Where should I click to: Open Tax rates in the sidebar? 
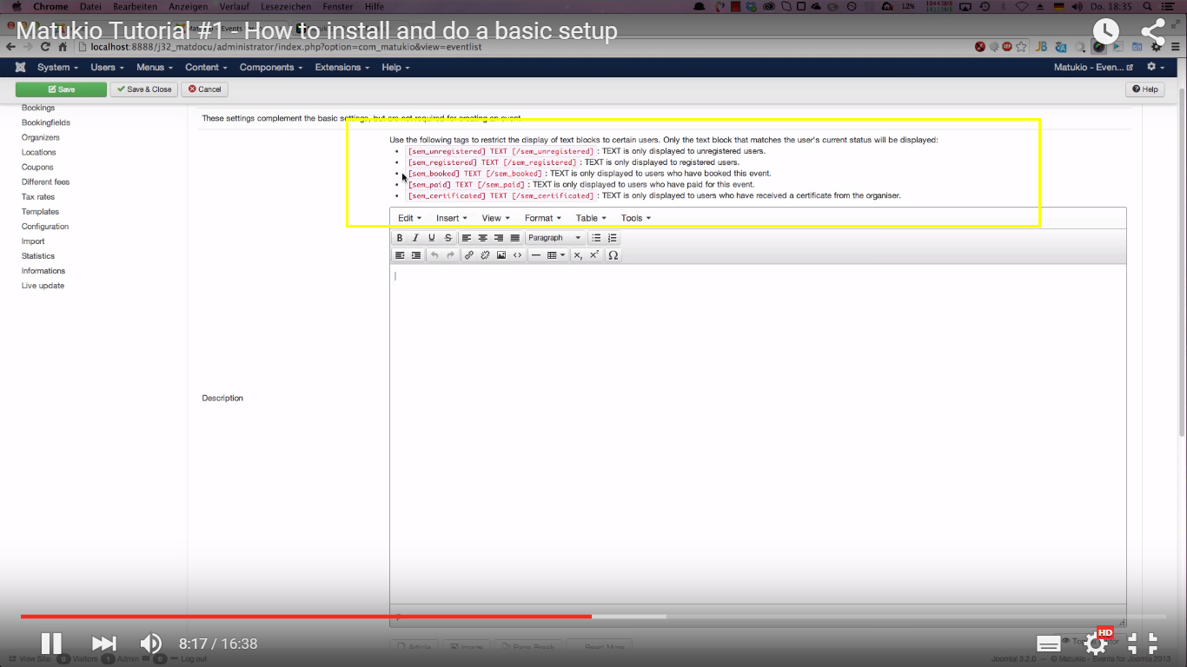[x=38, y=196]
